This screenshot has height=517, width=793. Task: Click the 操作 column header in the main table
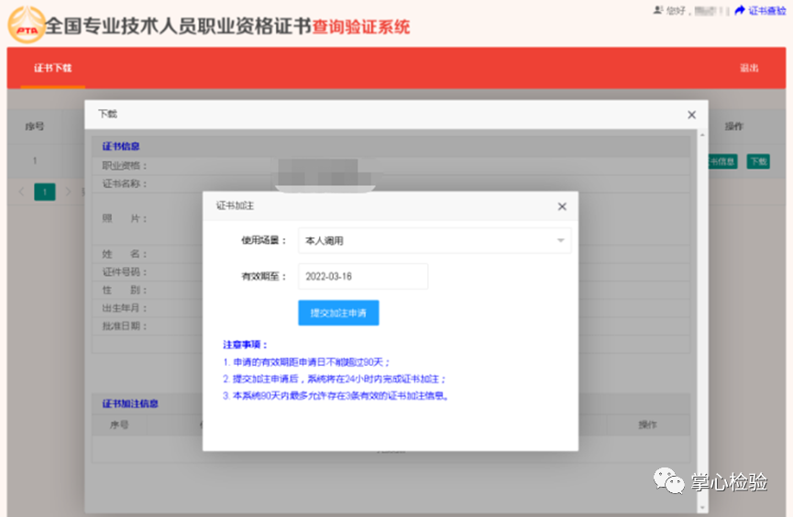click(733, 126)
